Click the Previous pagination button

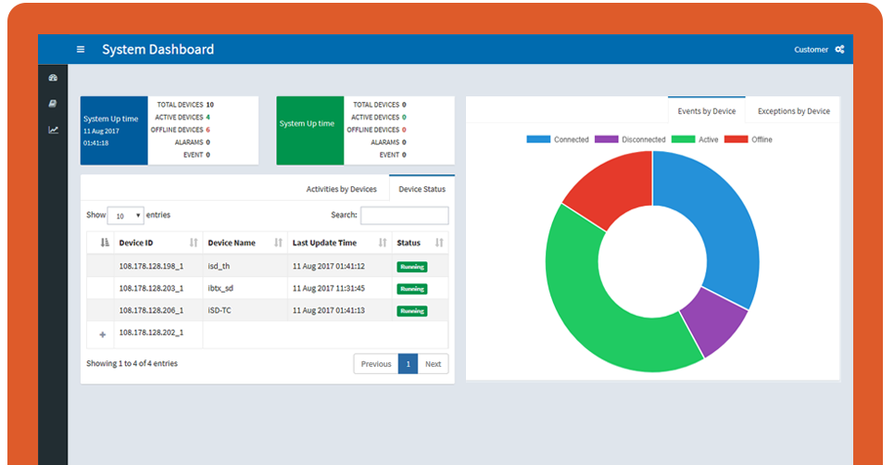(376, 364)
